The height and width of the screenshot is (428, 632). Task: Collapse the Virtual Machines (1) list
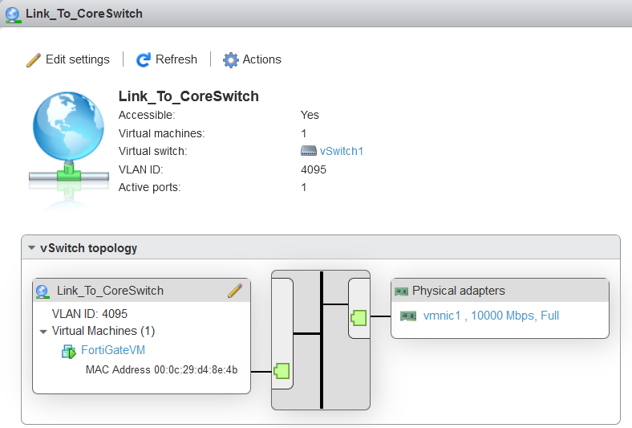tap(43, 331)
